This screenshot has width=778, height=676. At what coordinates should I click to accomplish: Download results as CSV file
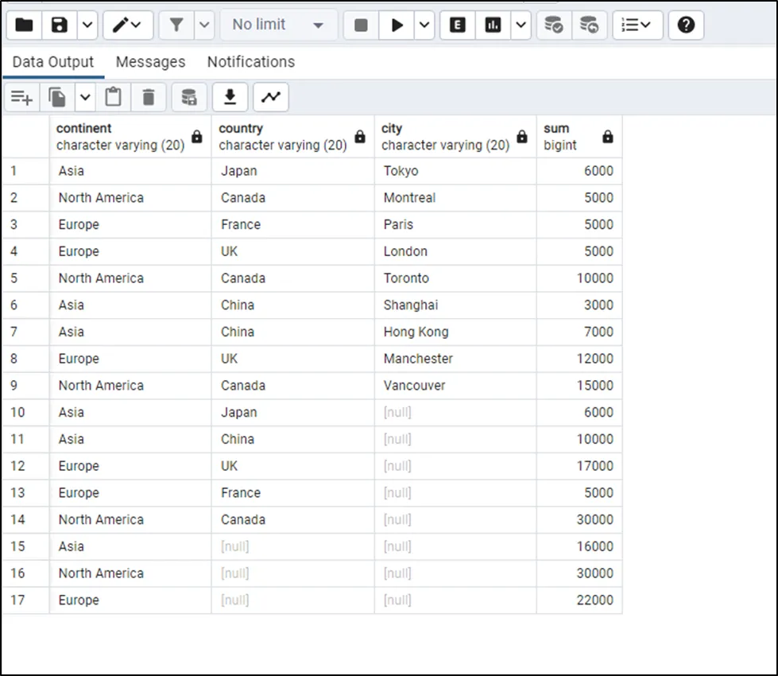230,97
